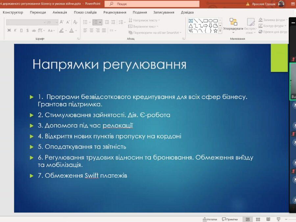This screenshot has width=296, height=222.
Task: Apply bold formatting with the Ж icon
Action: click(x=9, y=30)
